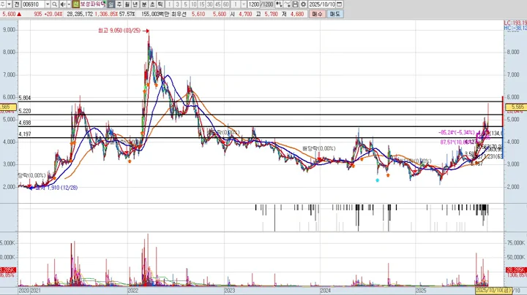
Task: Select the 년 (yearly) chart period
Action: (135, 4)
